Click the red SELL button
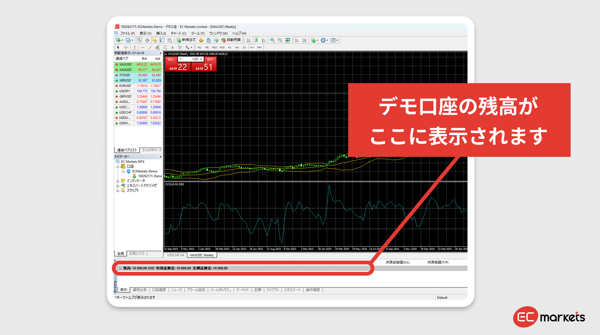 [171, 59]
